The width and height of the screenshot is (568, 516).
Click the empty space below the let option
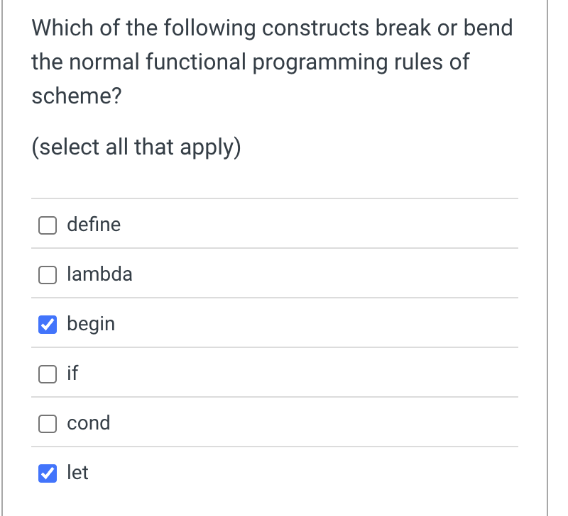(x=277, y=505)
